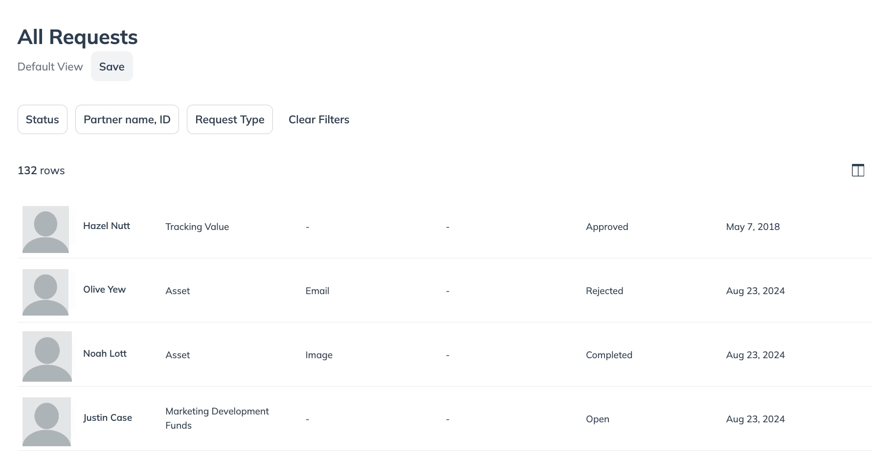Expand the Partner name, ID filter

click(127, 119)
